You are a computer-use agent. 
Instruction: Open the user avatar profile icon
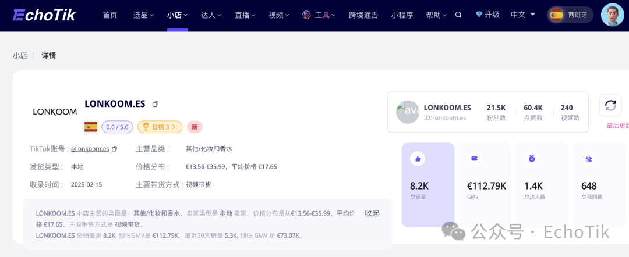coord(612,15)
